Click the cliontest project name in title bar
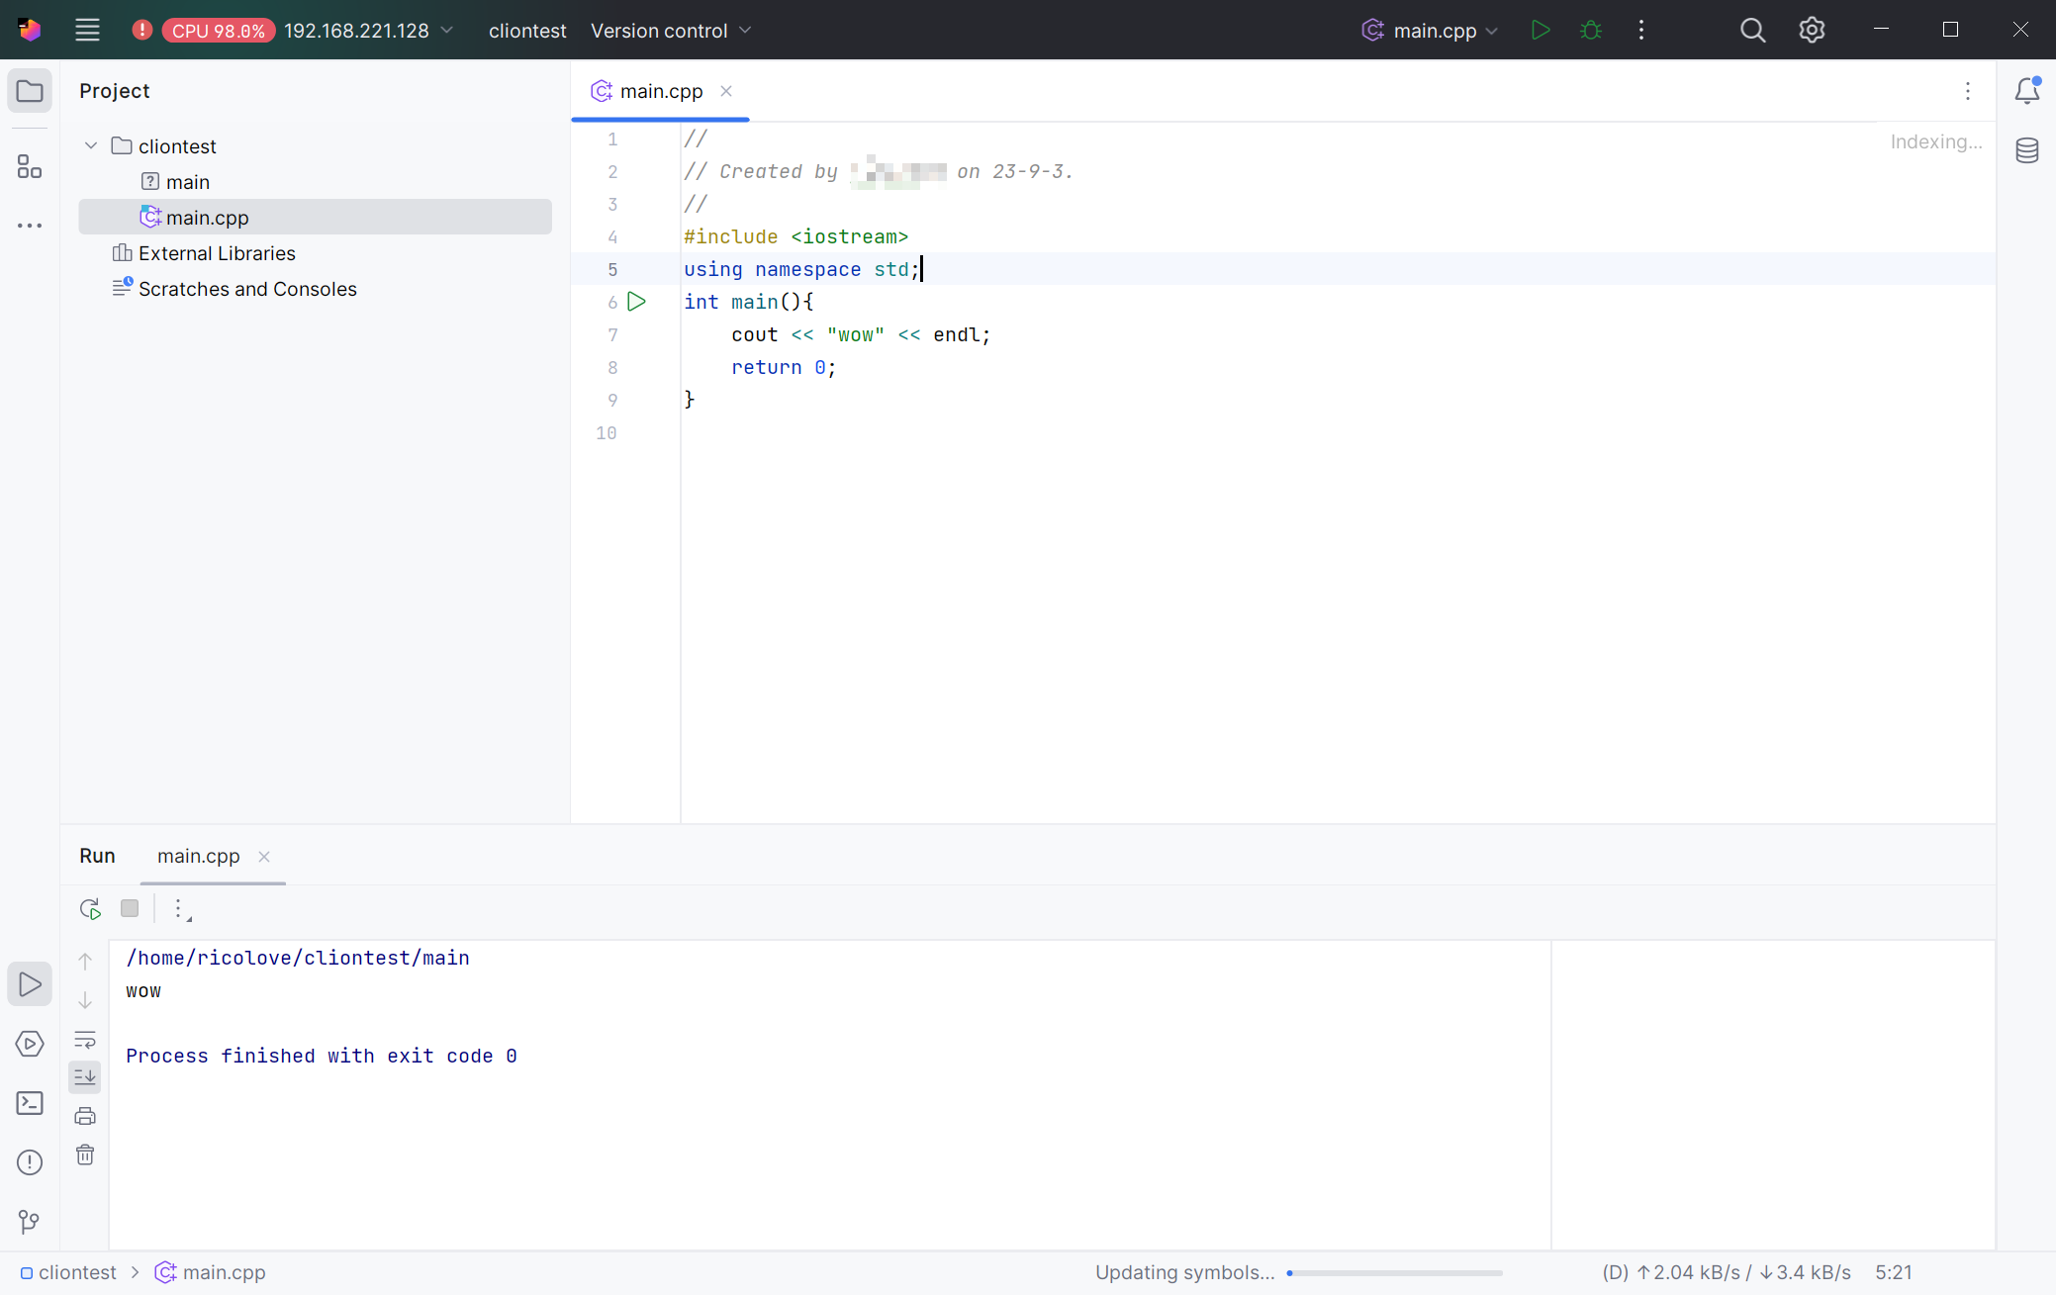This screenshot has width=2056, height=1295. click(527, 31)
